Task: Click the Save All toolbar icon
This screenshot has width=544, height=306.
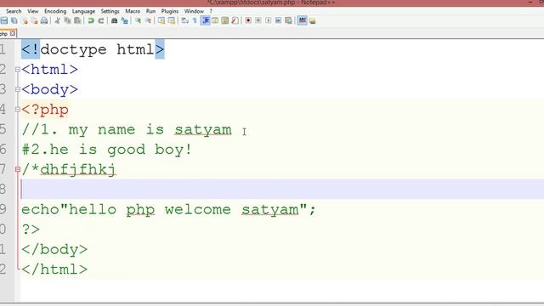Action: pos(14,20)
